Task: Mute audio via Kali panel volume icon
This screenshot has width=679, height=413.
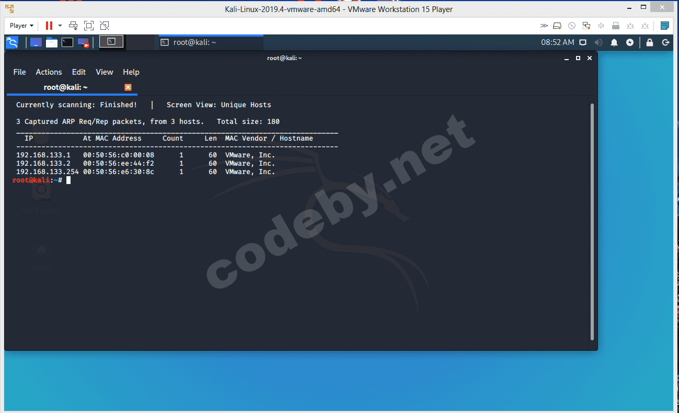Action: [599, 42]
